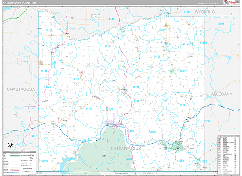Click ZIP code 14129 label
Image resolution: width=242 pixels, height=176 pixels.
click(49, 30)
